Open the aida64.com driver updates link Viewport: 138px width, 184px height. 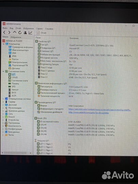tap(89, 113)
